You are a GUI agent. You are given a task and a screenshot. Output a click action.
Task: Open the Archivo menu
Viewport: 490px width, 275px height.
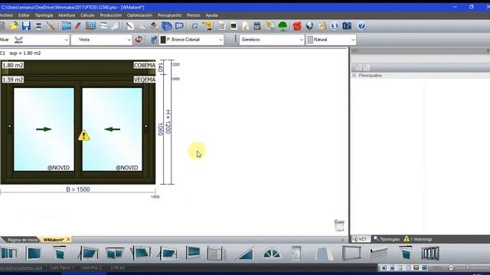pos(6,15)
